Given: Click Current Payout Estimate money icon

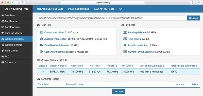Looking at the screenshot, I should coord(125,52).
